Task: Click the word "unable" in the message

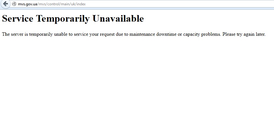Action: (x=61, y=34)
